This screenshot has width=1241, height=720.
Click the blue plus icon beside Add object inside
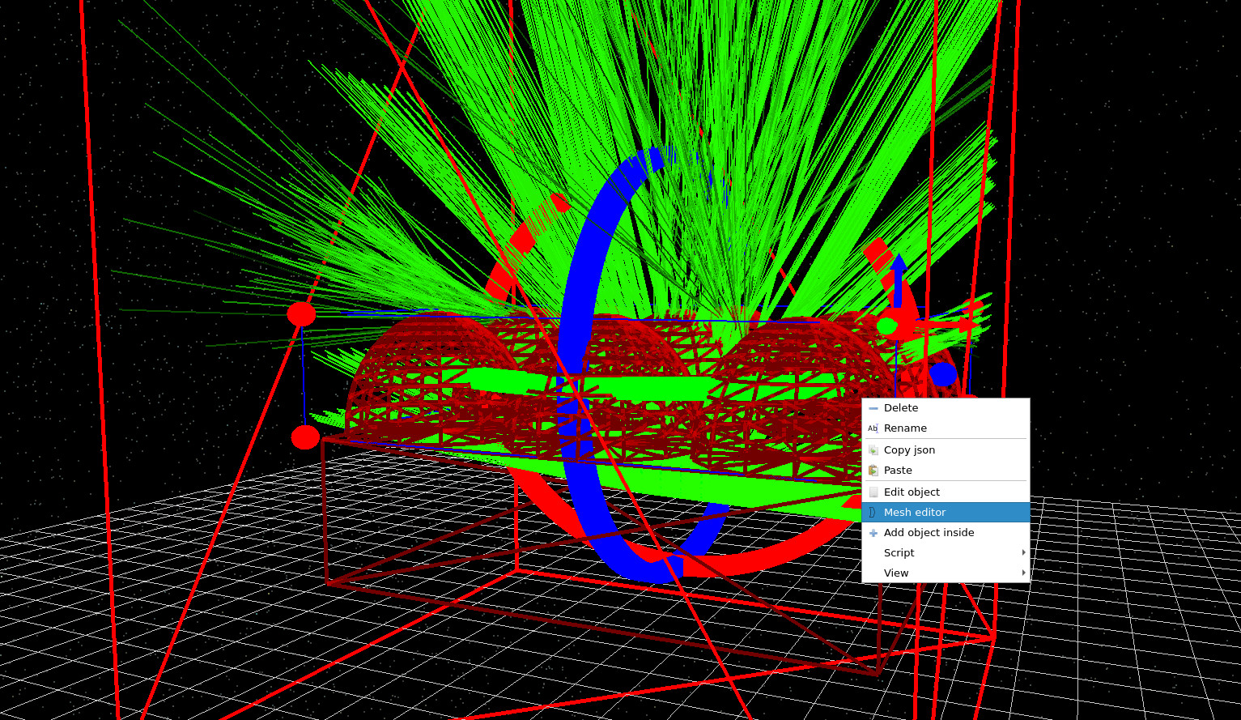pyautogui.click(x=873, y=532)
